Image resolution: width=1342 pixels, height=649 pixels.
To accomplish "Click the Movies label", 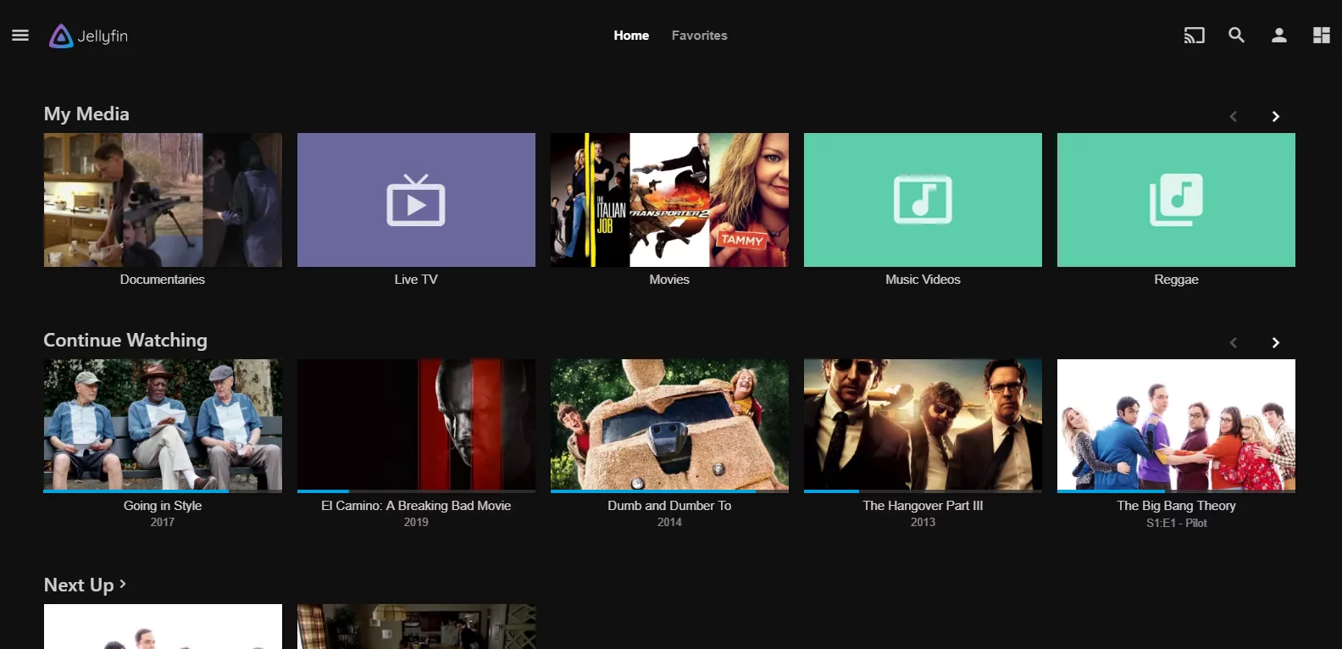I will point(669,280).
